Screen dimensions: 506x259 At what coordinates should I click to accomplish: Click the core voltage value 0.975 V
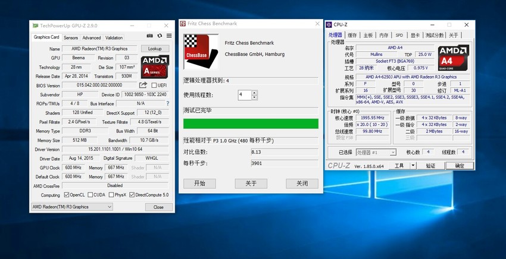[x=421, y=68]
